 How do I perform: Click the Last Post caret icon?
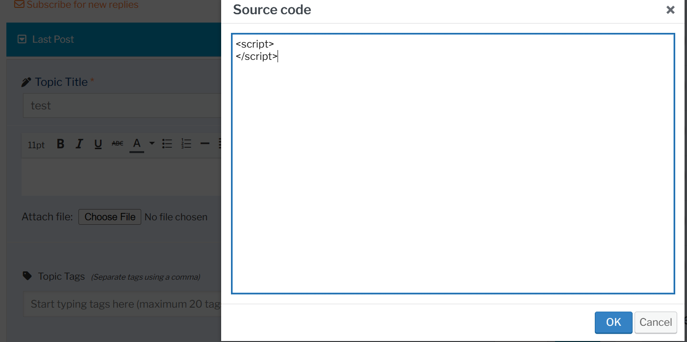[22, 39]
